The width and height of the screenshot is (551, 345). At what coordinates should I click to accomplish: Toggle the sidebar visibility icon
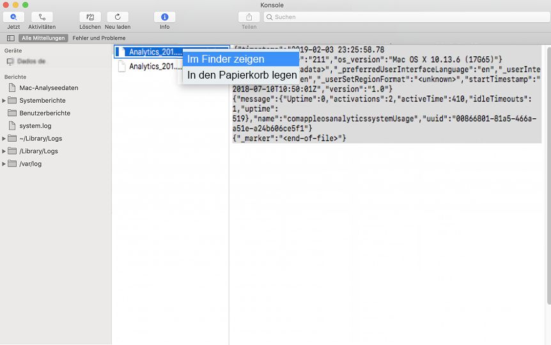(x=10, y=38)
